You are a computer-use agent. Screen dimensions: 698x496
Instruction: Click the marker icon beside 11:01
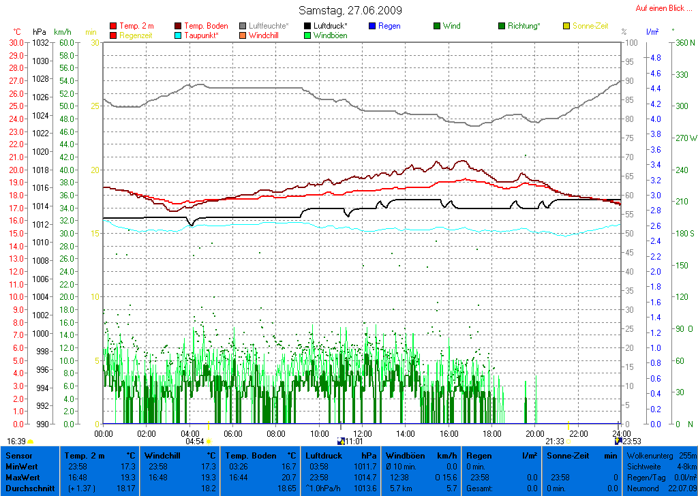coord(341,441)
